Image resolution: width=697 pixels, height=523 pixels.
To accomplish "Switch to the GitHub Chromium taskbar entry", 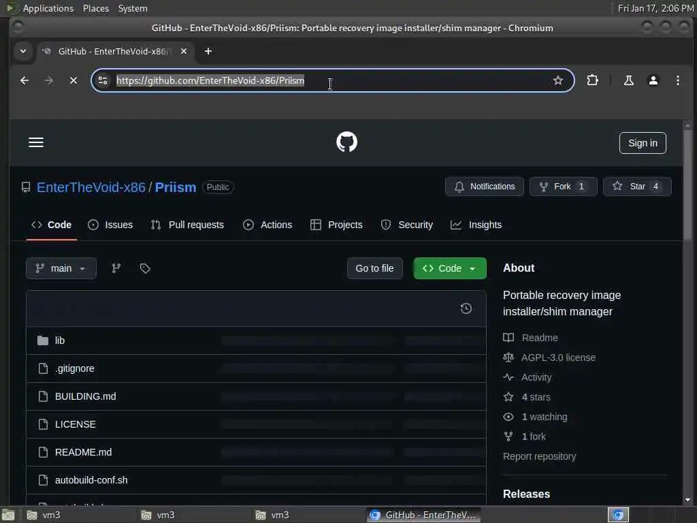I will (x=425, y=516).
